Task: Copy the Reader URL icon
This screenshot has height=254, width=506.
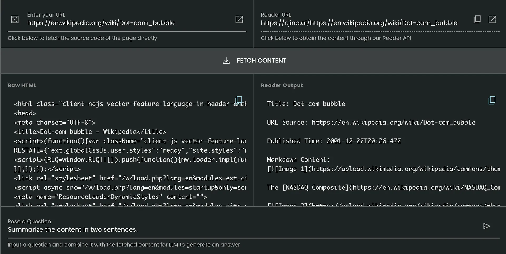Action: point(477,19)
